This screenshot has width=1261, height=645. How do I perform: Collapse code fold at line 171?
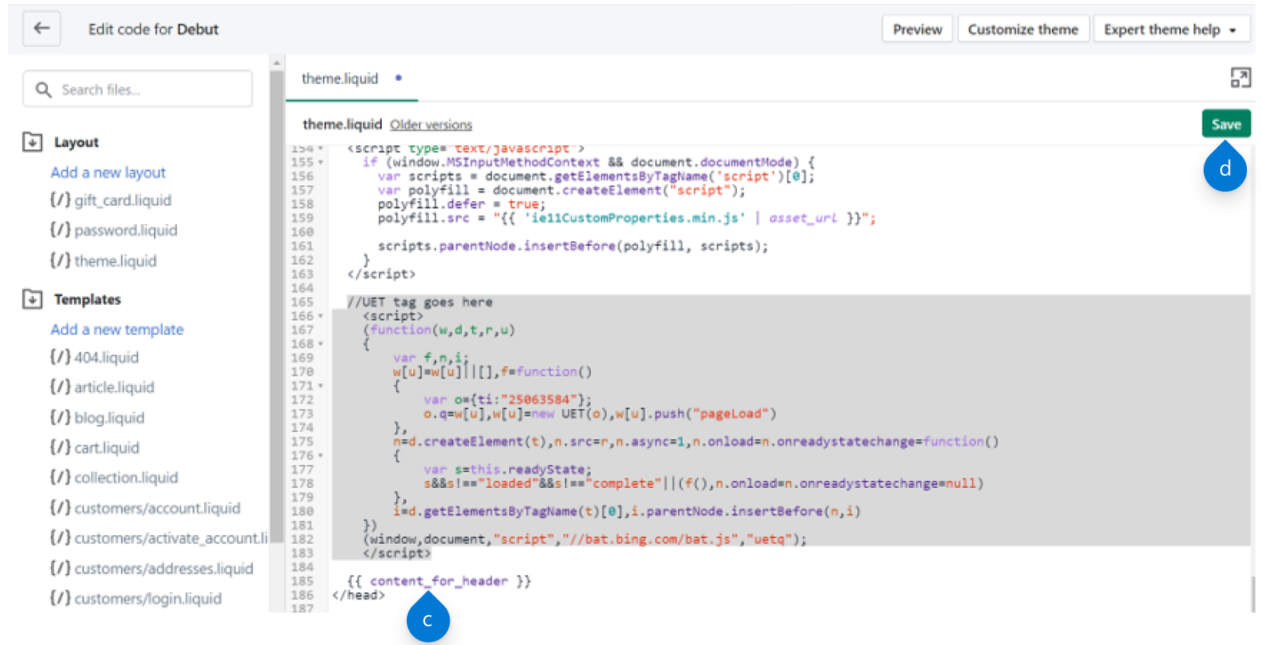[321, 386]
